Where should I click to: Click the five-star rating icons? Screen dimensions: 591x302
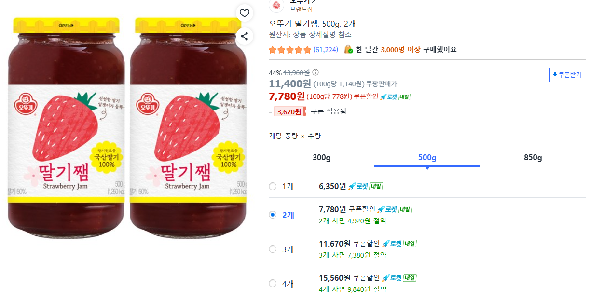point(290,50)
